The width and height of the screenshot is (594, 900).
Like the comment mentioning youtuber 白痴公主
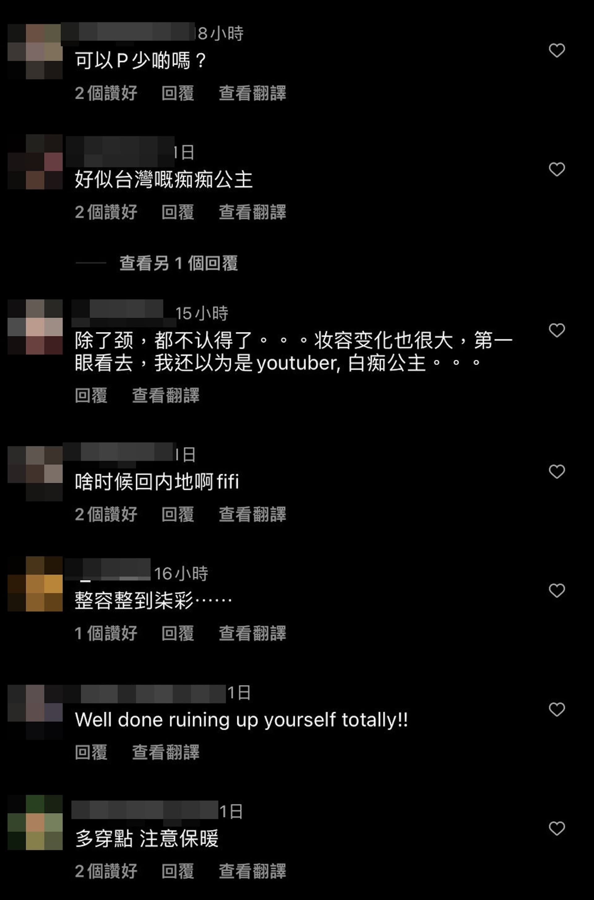557,331
